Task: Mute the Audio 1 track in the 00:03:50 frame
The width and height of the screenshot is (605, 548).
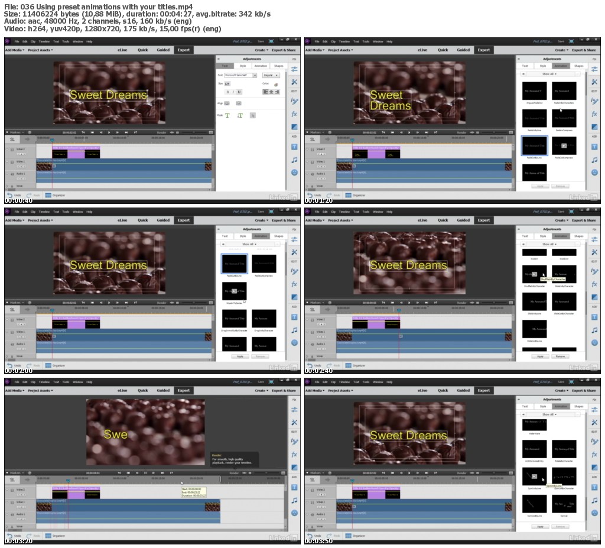Action: coord(312,515)
